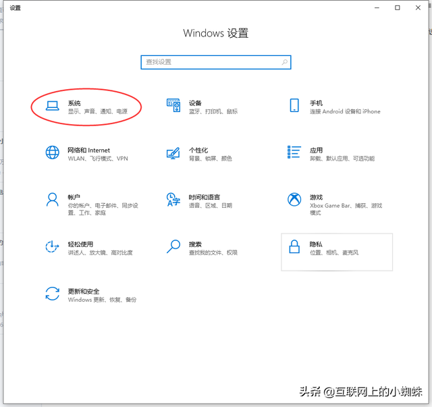The width and height of the screenshot is (432, 407).
Task: Click the 背景、锁屏、颜色 description
Action: coord(210,159)
